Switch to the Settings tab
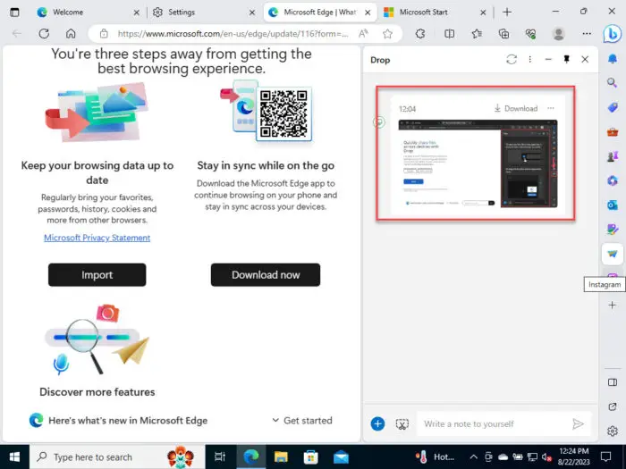 coord(203,13)
